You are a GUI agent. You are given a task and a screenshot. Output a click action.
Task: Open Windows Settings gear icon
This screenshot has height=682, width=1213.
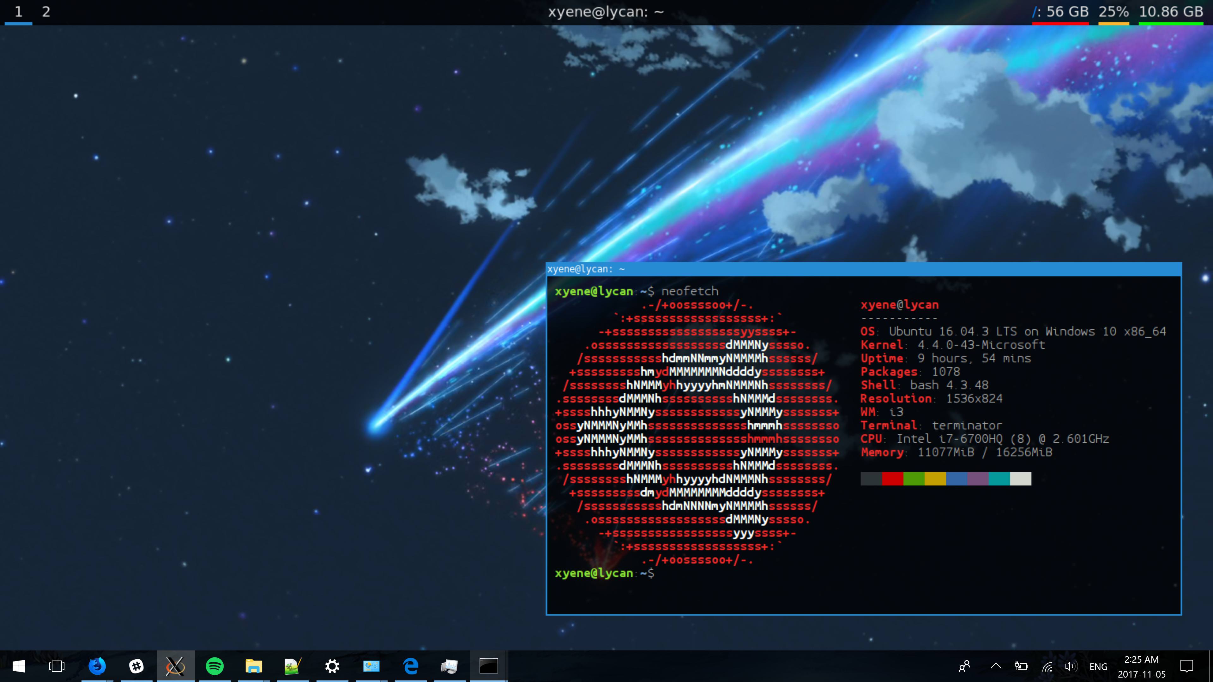point(332,666)
